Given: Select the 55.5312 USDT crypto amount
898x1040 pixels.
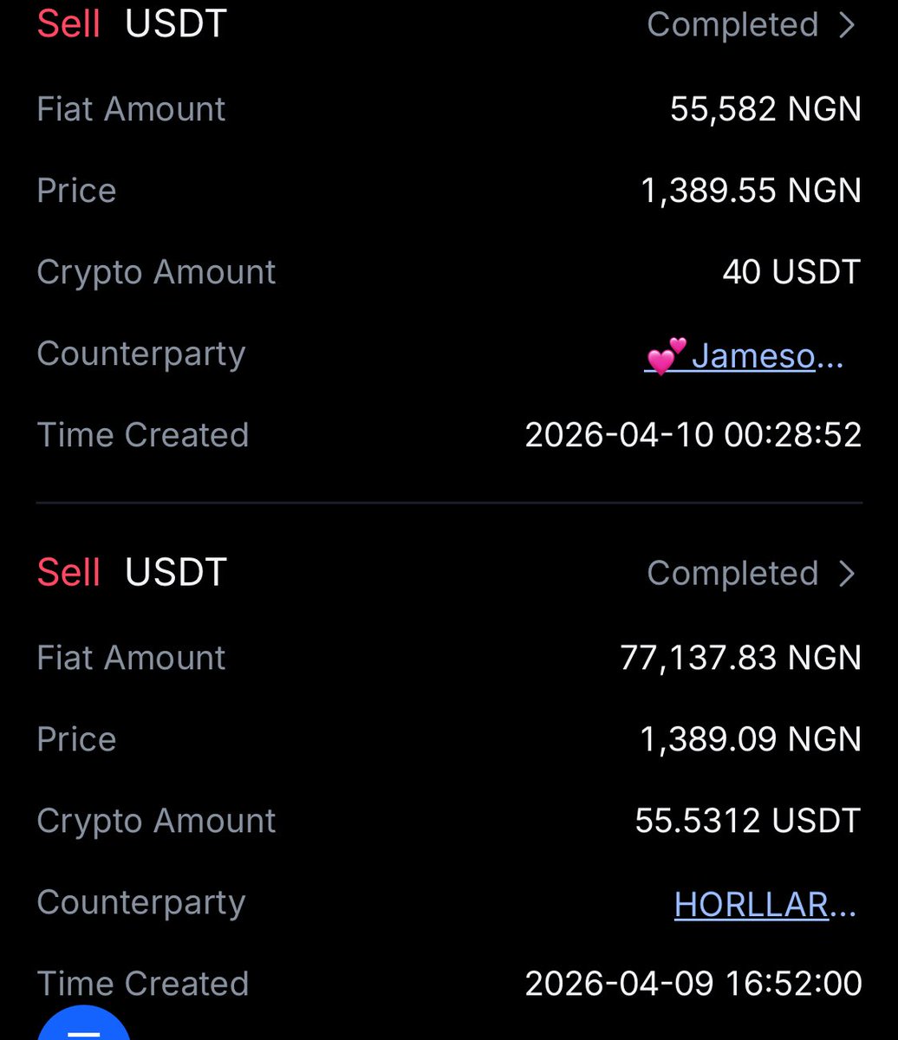Looking at the screenshot, I should point(747,821).
